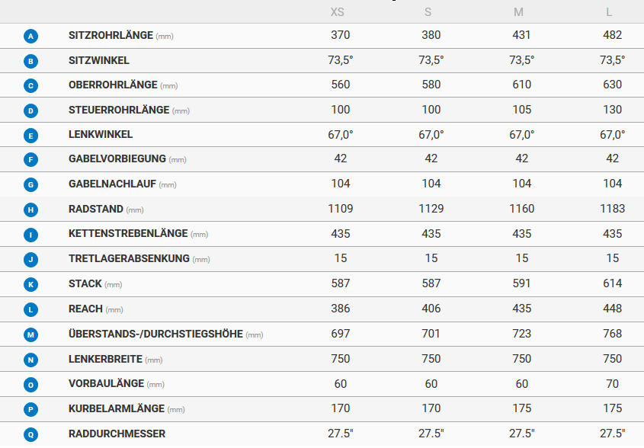644x448 pixels.
Task: Click the blue A icon for Sitzrohrlänge
Action: pyautogui.click(x=30, y=36)
